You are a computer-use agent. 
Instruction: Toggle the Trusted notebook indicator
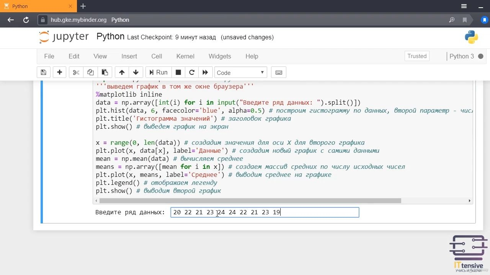coord(417,56)
